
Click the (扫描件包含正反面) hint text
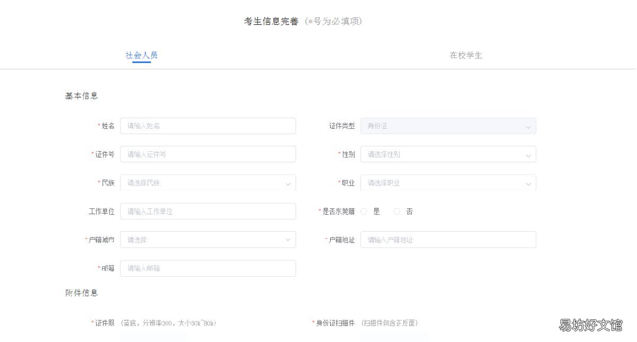tap(389, 323)
